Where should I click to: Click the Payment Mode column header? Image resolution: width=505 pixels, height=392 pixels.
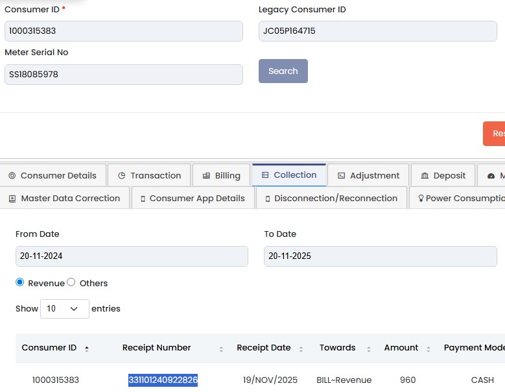pyautogui.click(x=474, y=347)
